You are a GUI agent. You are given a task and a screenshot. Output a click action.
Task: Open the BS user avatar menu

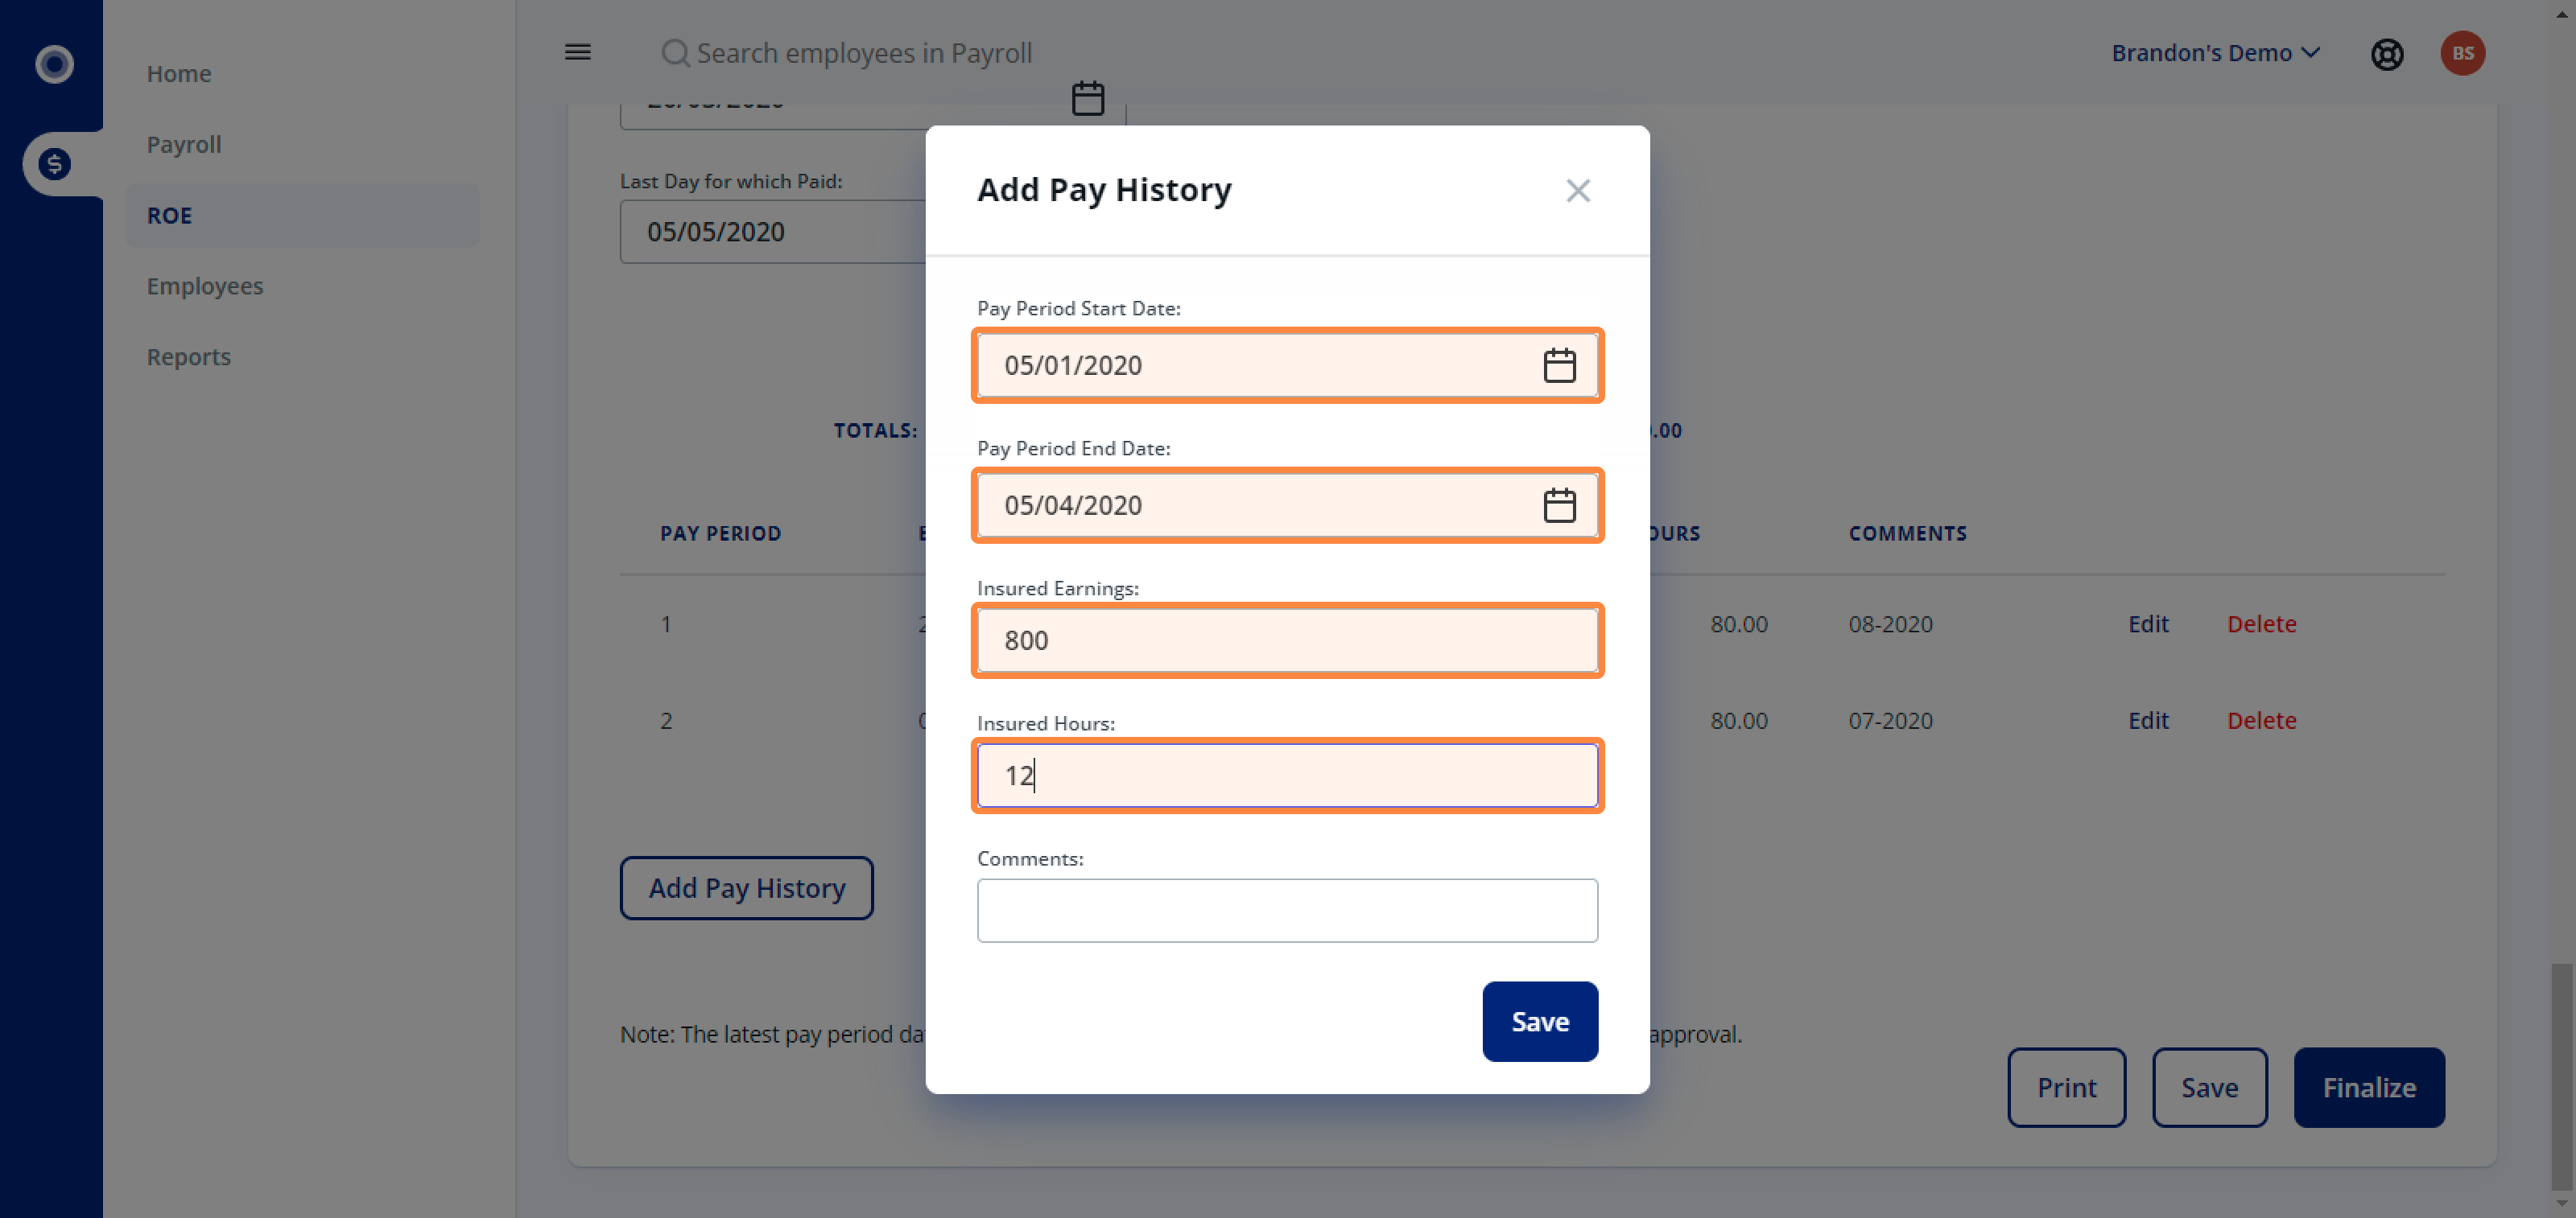point(2461,54)
